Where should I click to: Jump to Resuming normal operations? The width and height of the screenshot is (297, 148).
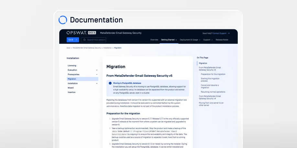coord(213,92)
